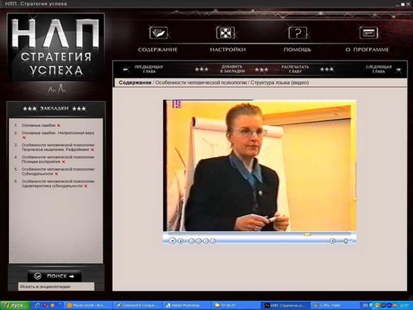Image resolution: width=413 pixels, height=310 pixels.
Task: Remove bookmark 1 using its red X
Action: click(x=58, y=126)
